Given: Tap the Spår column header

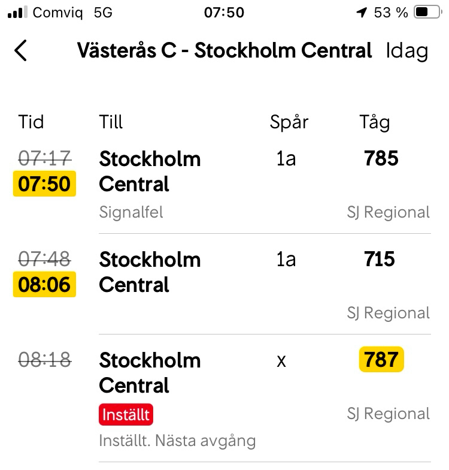Looking at the screenshot, I should coord(289,122).
